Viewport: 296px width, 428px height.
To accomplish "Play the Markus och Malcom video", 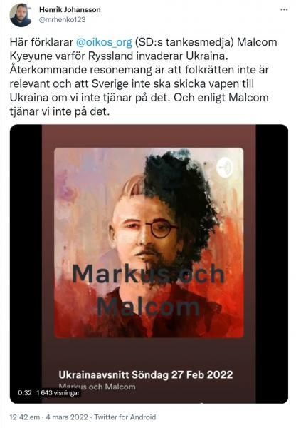I will (149, 264).
